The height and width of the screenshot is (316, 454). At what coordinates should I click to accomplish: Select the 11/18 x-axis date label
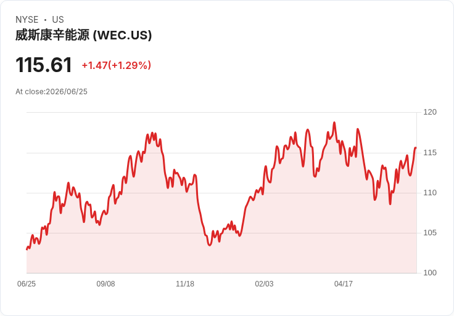[x=185, y=284]
